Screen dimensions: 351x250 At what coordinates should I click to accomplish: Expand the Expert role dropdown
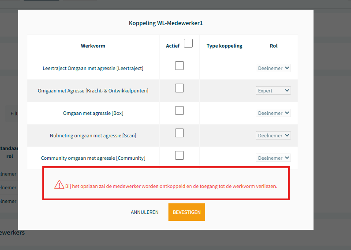[x=273, y=91]
